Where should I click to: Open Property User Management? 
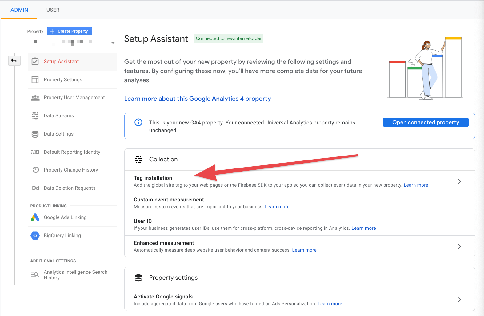click(72, 98)
